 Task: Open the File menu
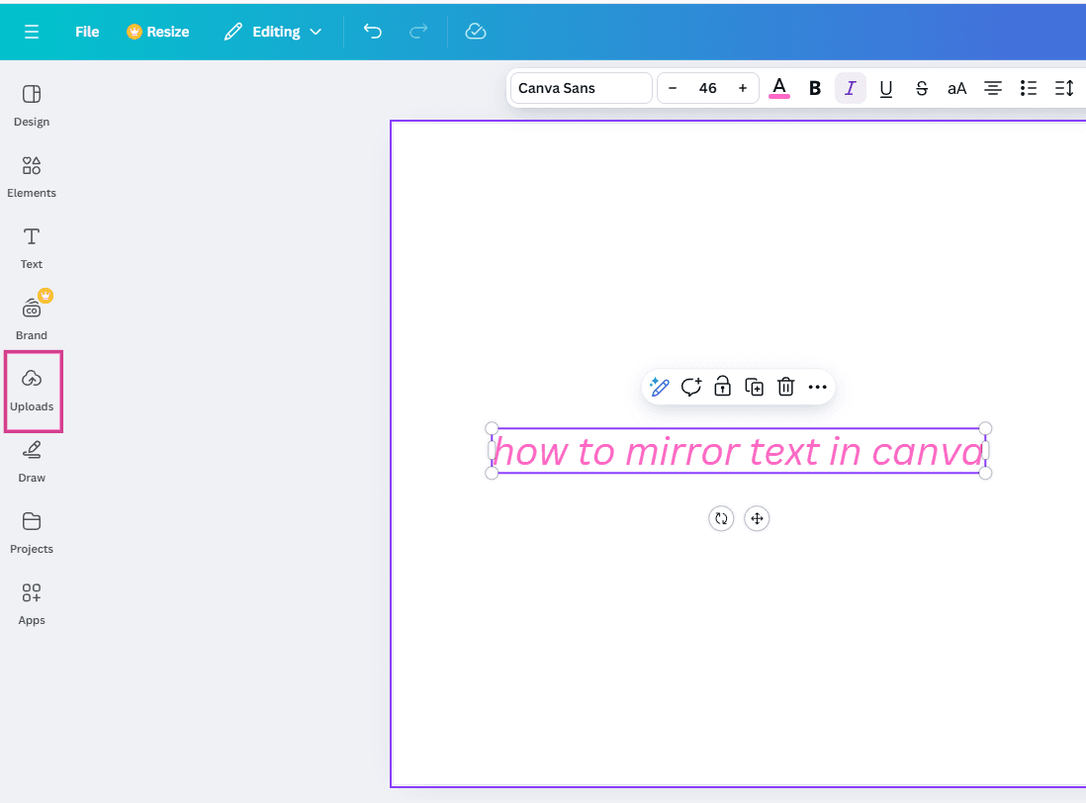coord(87,32)
